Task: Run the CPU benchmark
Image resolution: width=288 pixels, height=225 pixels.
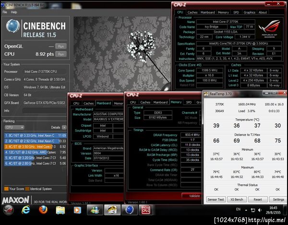Action: pos(61,54)
